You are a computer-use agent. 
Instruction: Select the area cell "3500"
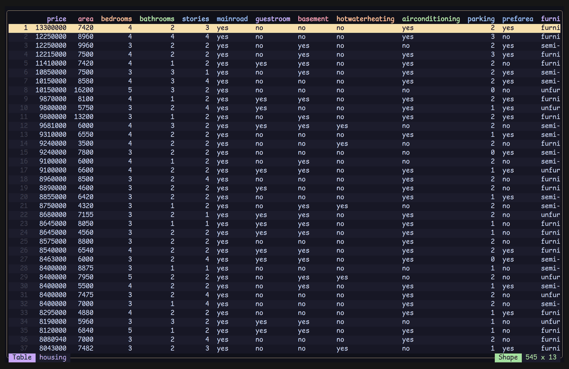pos(85,144)
